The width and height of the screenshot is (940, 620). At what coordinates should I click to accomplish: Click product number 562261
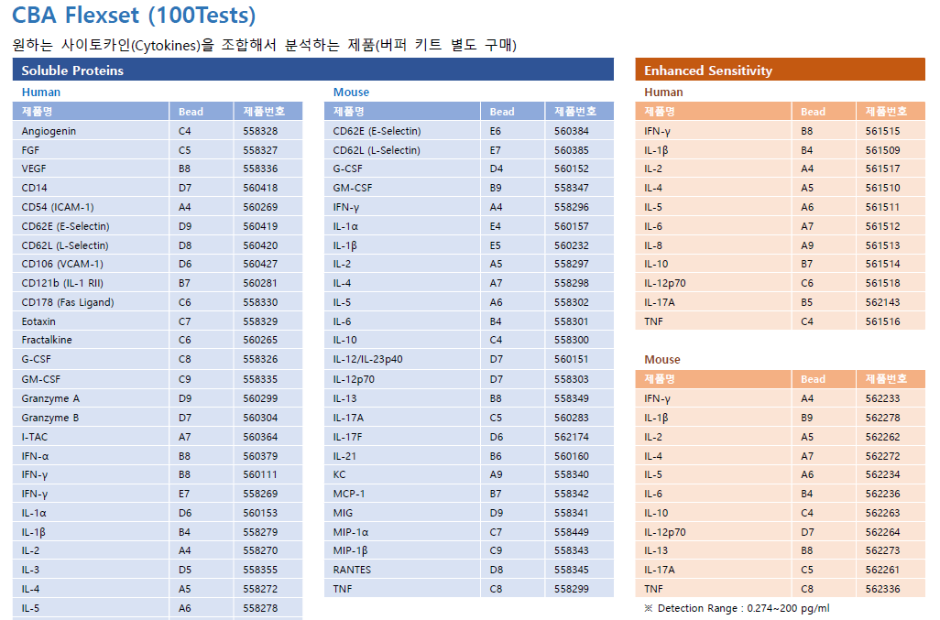tap(882, 569)
